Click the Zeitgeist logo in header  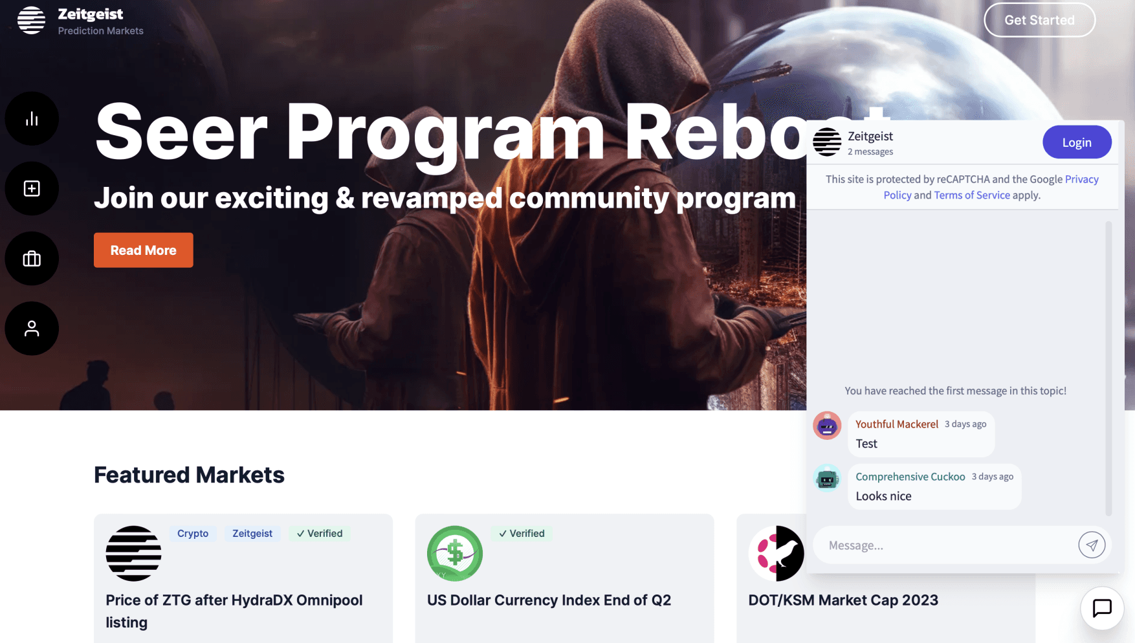[31, 20]
